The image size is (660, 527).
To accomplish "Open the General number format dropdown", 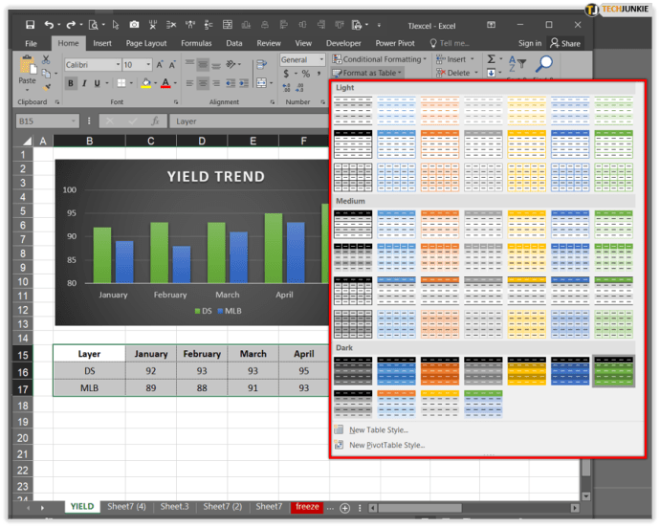I will click(321, 59).
